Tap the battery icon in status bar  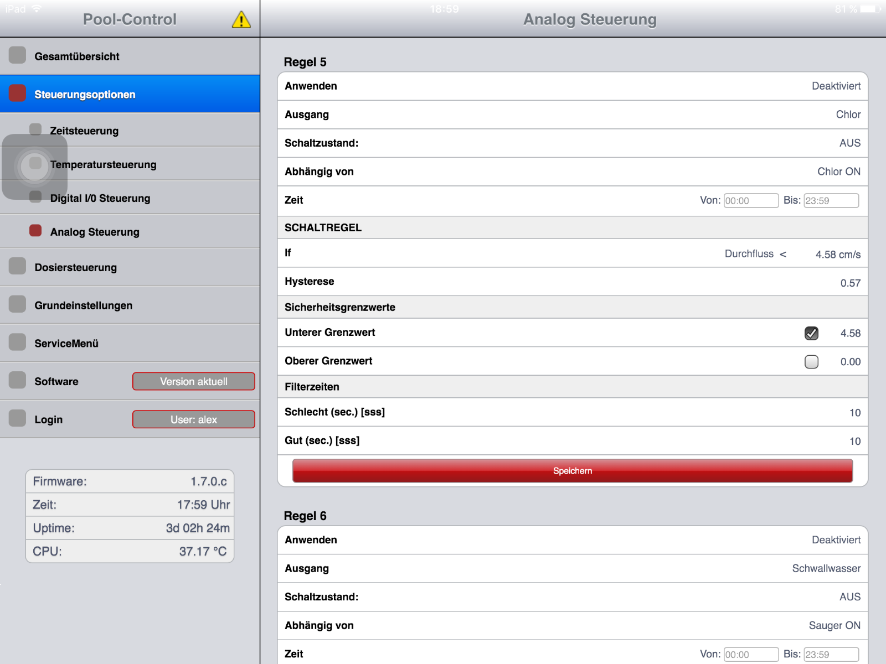[x=870, y=9]
